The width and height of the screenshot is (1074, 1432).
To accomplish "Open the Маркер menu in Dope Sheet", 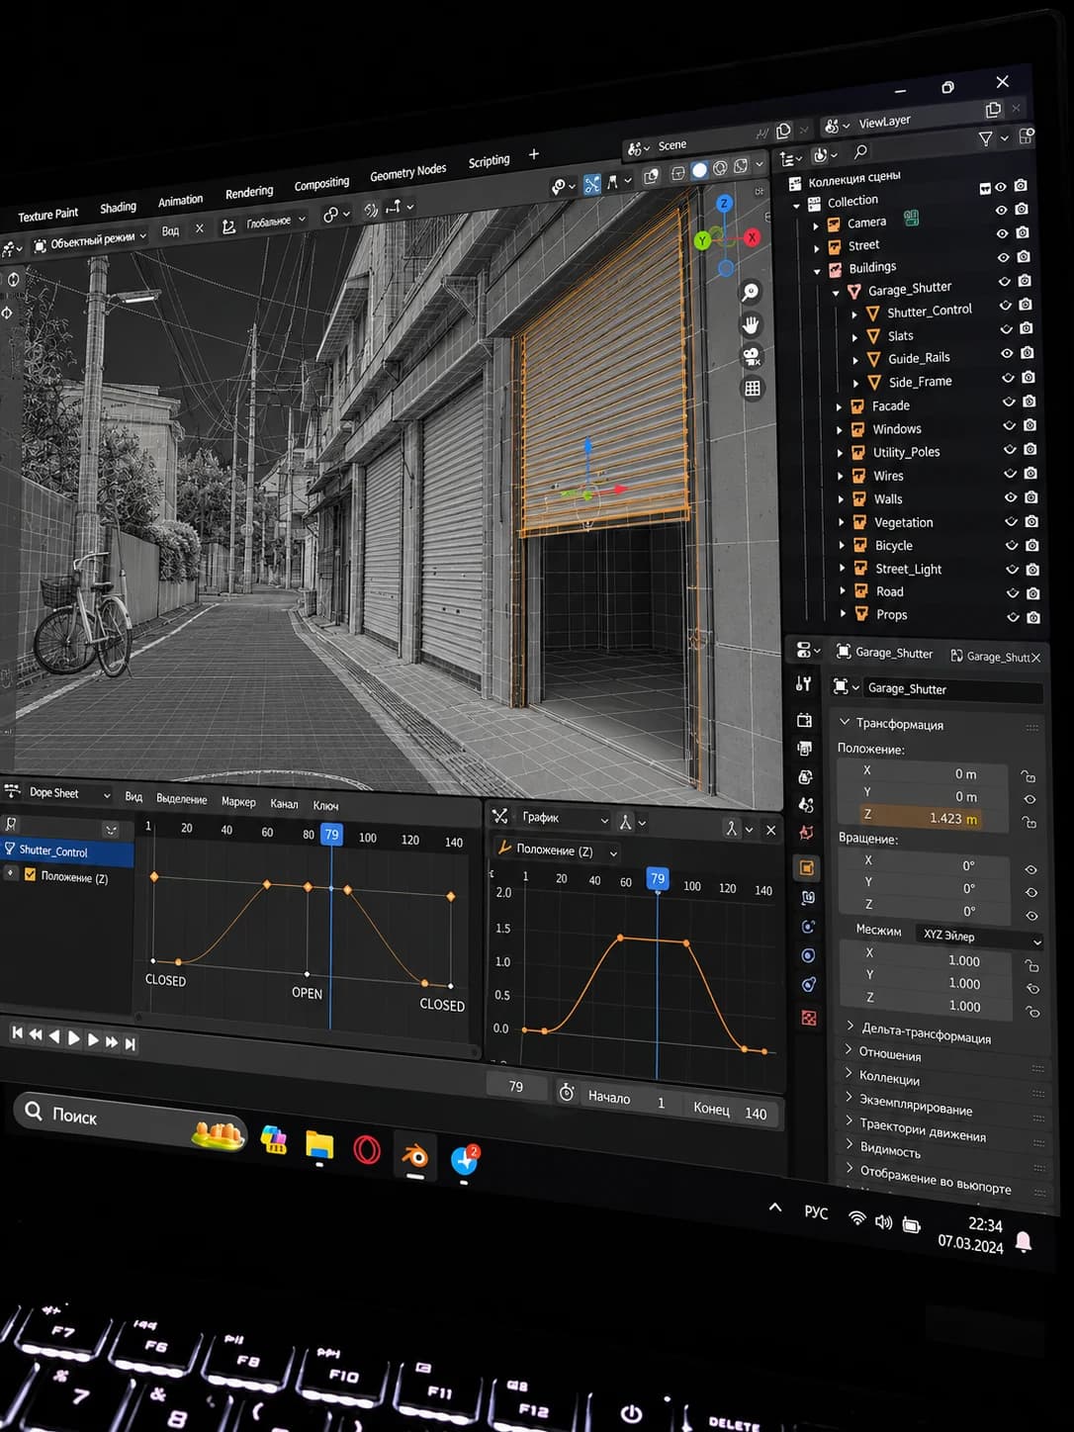I will coord(238,801).
